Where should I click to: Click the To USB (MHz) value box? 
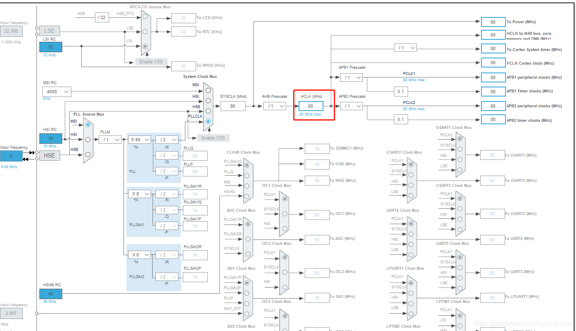point(317,164)
